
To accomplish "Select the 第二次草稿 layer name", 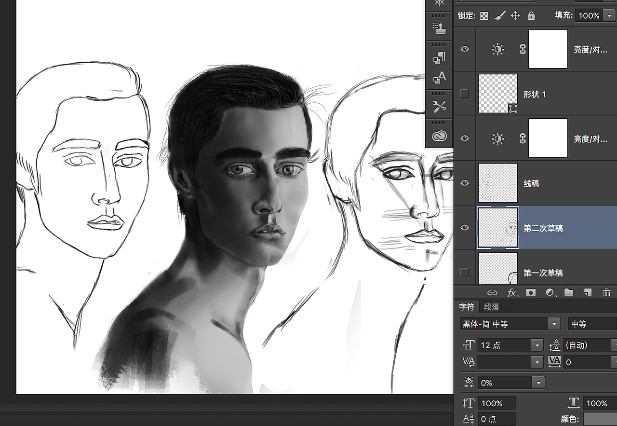I will click(x=543, y=228).
